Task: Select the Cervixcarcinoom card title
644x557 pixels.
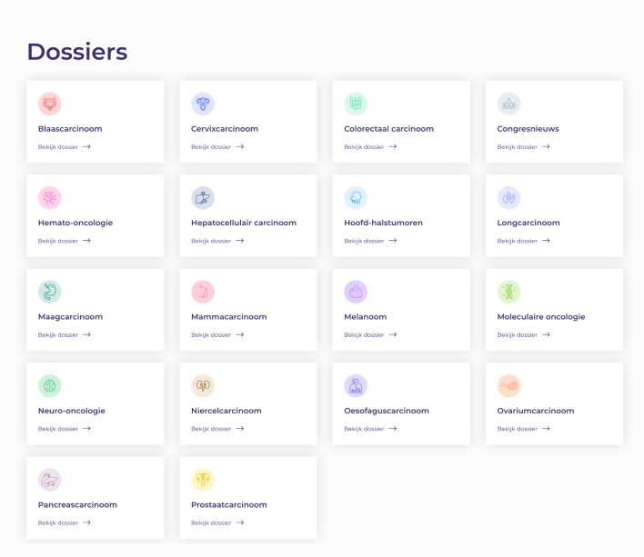Action: (225, 129)
